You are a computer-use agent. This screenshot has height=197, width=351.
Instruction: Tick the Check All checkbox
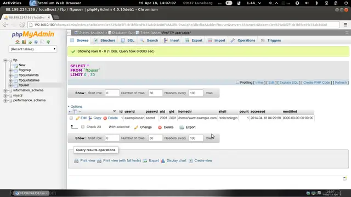coord(83,127)
